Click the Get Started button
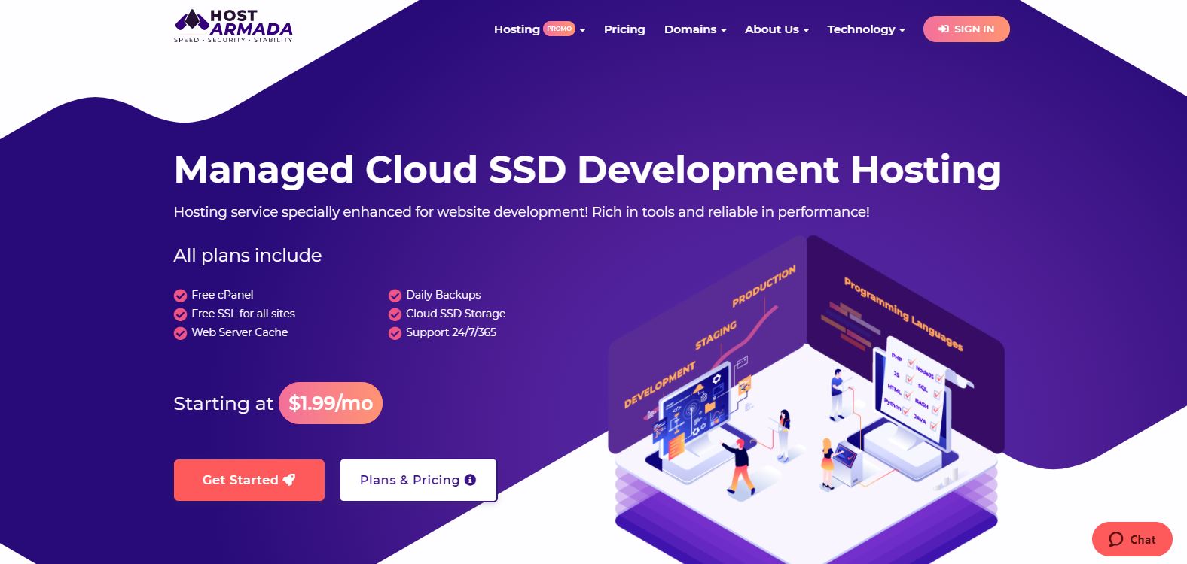 [x=249, y=480]
